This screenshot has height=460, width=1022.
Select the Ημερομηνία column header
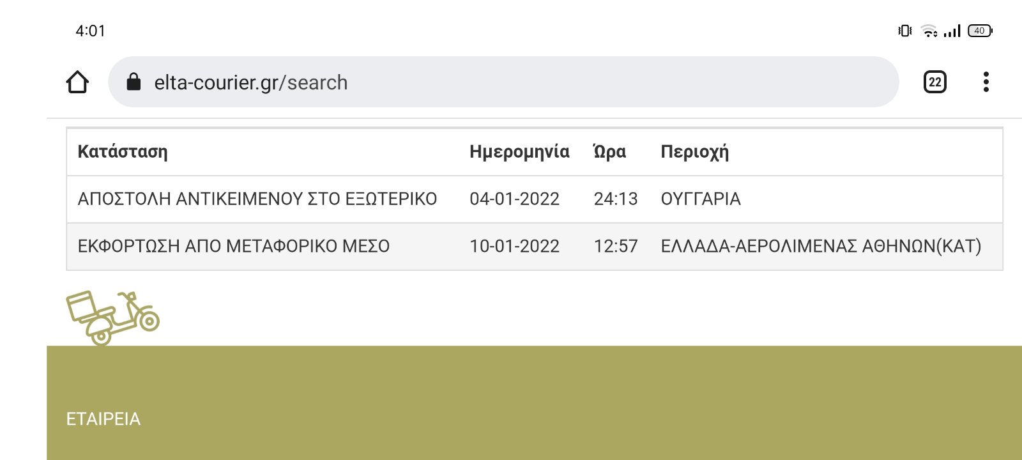(x=519, y=151)
